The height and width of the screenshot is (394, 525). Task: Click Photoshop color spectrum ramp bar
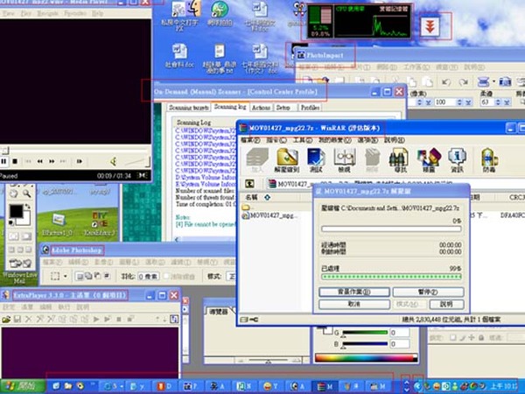click(367, 358)
